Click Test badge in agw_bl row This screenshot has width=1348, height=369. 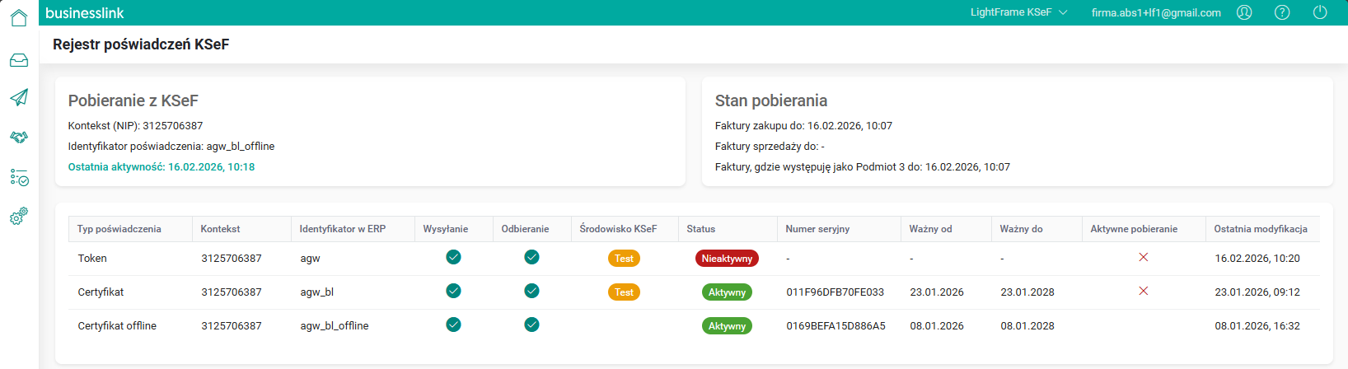point(624,292)
